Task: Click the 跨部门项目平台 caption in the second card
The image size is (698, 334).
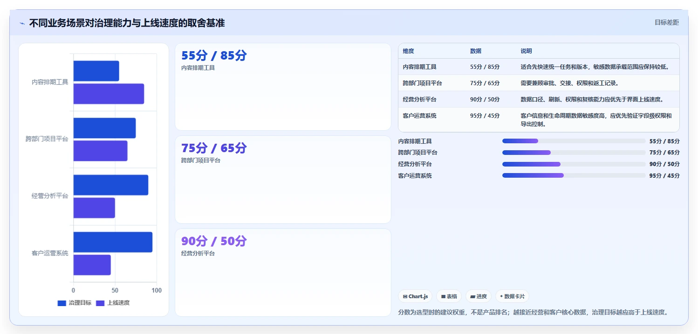Action: [201, 160]
